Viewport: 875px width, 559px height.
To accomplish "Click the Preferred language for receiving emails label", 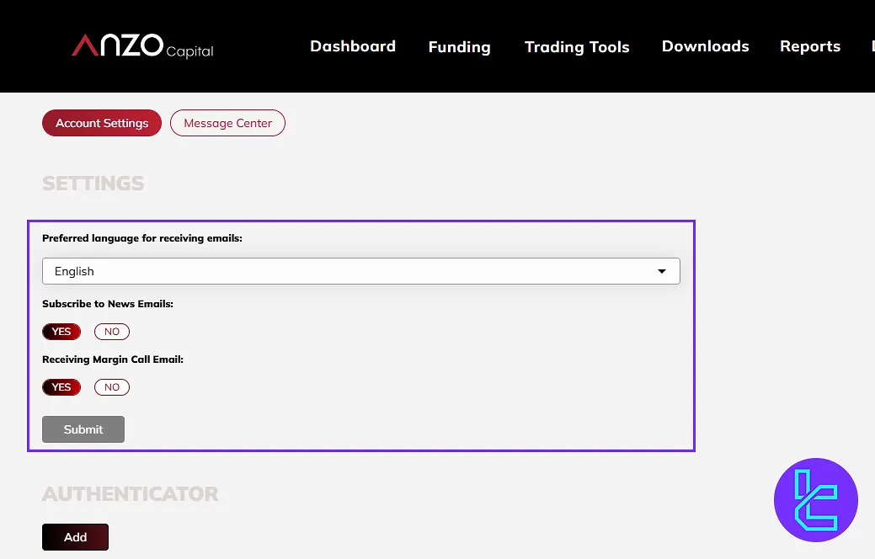I will pyautogui.click(x=142, y=238).
